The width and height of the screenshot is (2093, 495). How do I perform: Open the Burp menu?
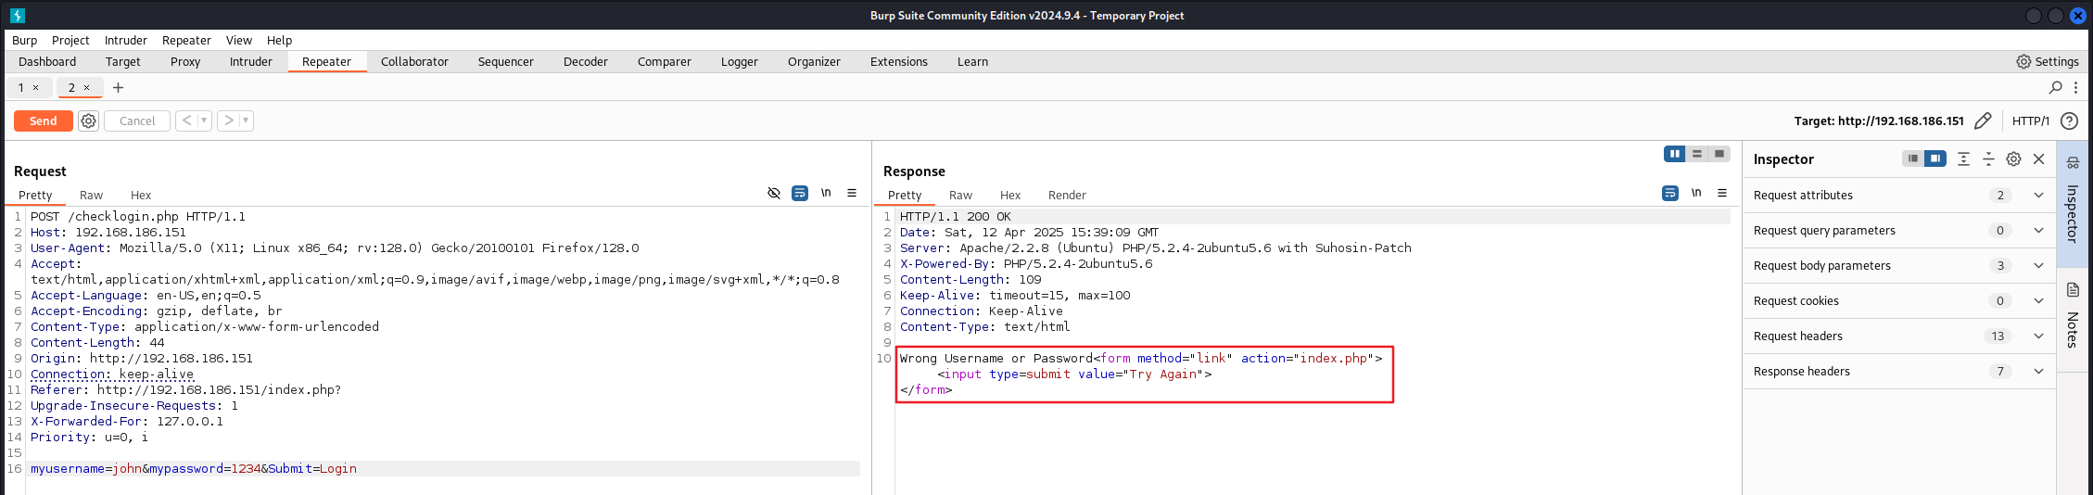[x=24, y=40]
